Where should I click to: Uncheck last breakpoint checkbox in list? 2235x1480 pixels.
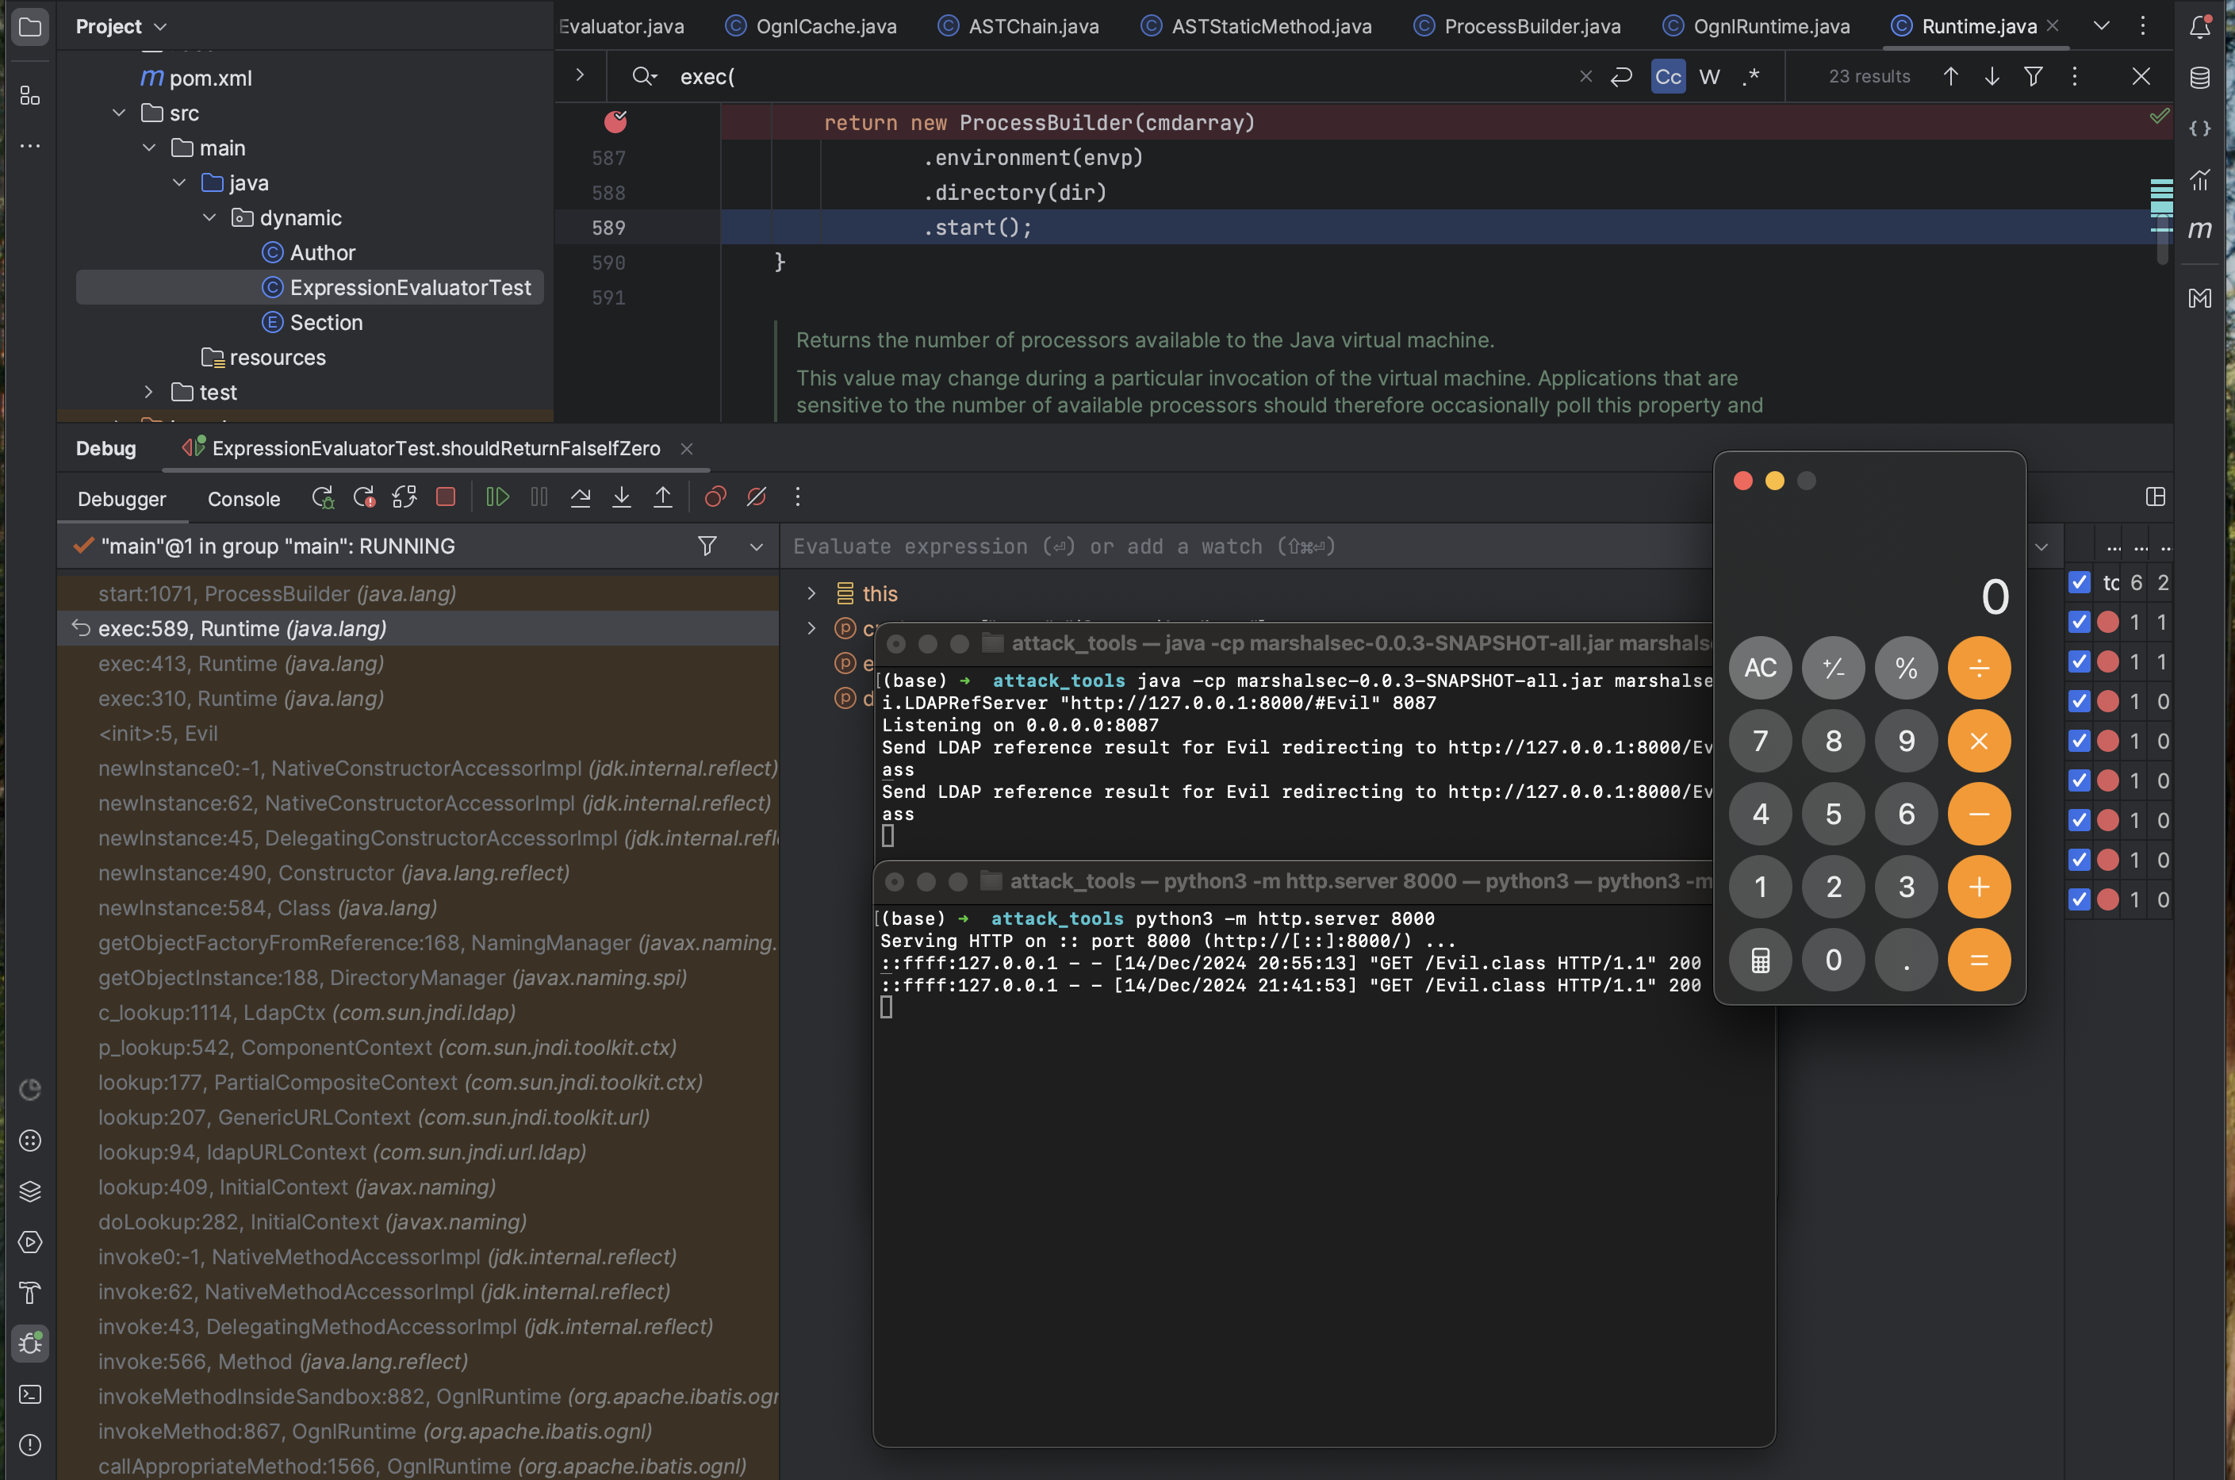coord(2080,899)
